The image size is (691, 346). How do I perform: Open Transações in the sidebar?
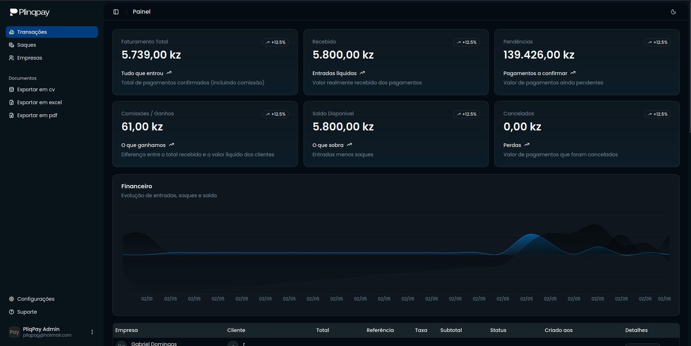[51, 32]
